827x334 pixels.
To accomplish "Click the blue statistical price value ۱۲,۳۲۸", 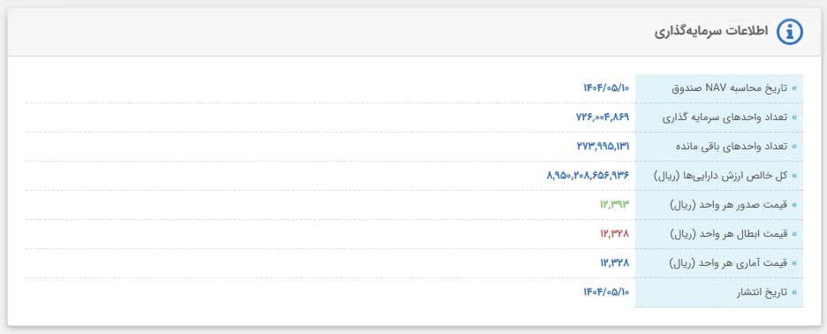I will point(614,262).
